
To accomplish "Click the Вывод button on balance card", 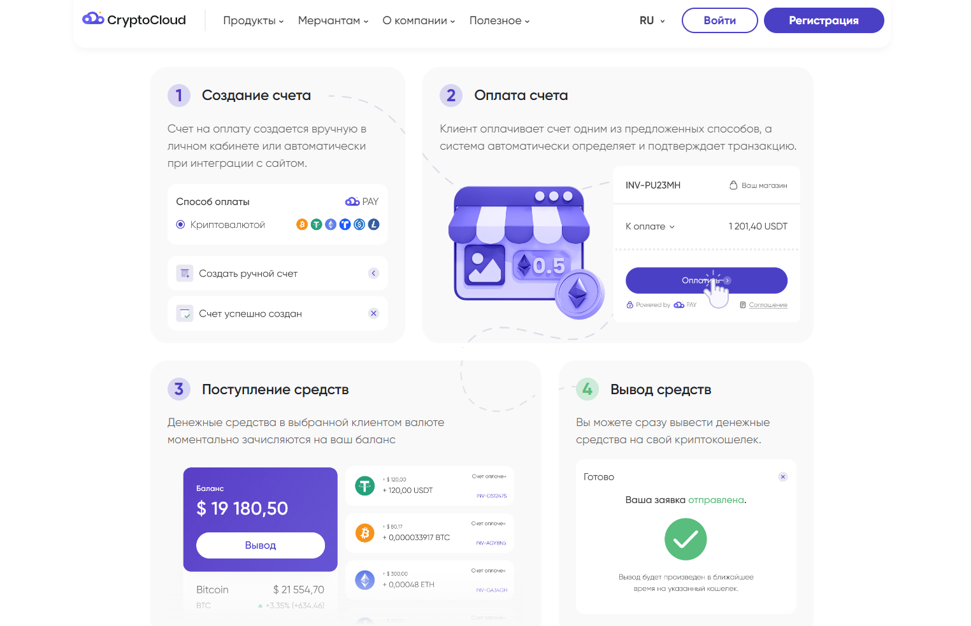I will [x=261, y=545].
